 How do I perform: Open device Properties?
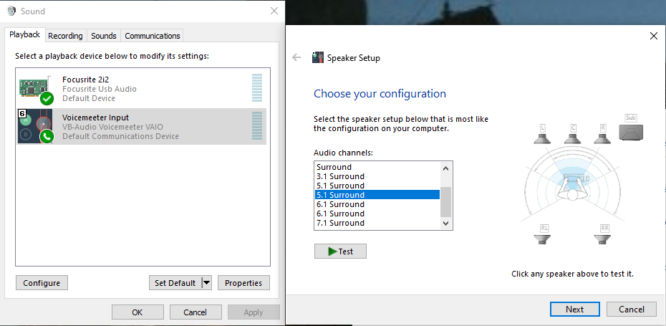[x=243, y=283]
